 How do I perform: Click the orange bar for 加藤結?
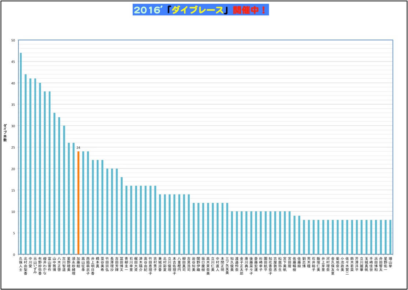pyautogui.click(x=78, y=203)
